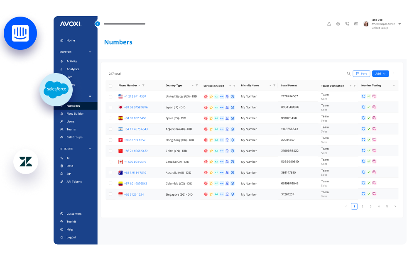This screenshot has height=270, width=407.
Task: Open the Salesforce integration badge
Action: click(56, 89)
